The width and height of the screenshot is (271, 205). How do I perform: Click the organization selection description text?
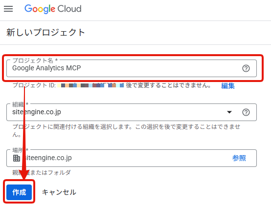pyautogui.click(x=126, y=130)
